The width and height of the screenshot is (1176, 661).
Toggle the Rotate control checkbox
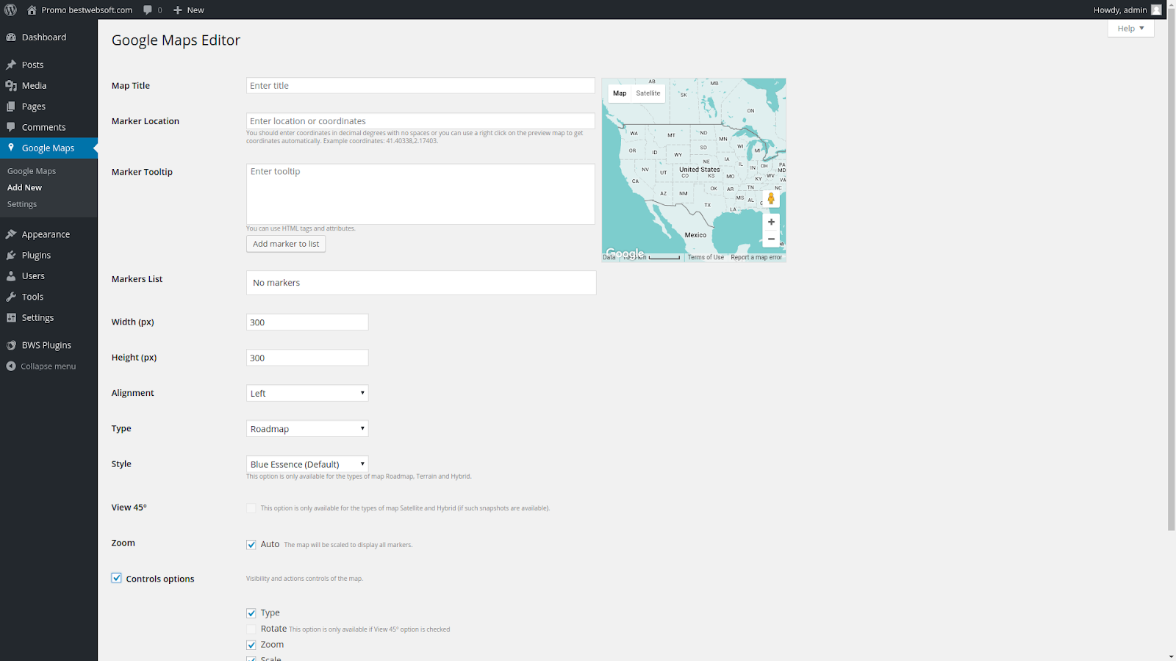(251, 629)
